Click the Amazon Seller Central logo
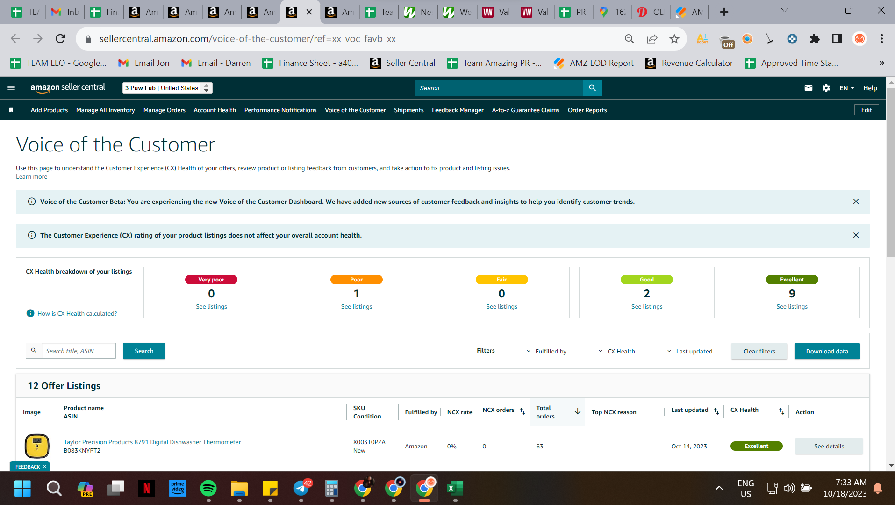The height and width of the screenshot is (505, 895). point(68,88)
